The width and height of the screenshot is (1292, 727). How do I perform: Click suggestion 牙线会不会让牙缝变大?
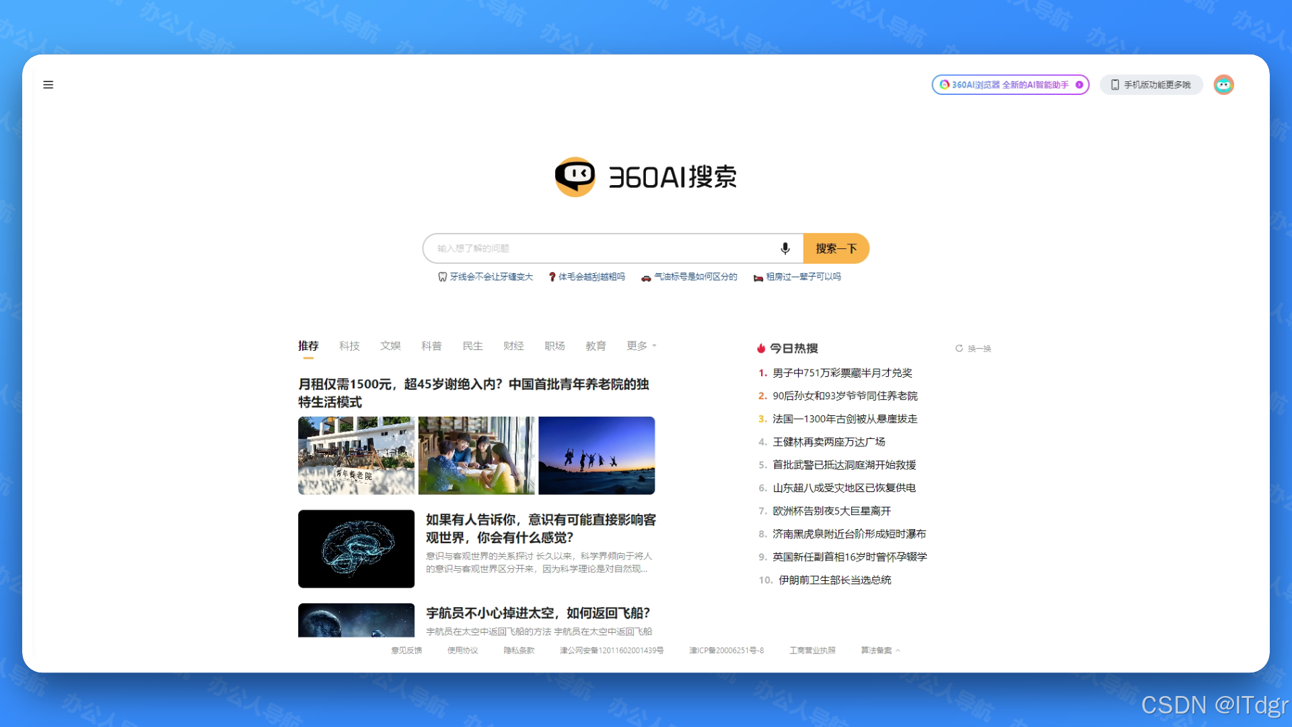click(485, 277)
